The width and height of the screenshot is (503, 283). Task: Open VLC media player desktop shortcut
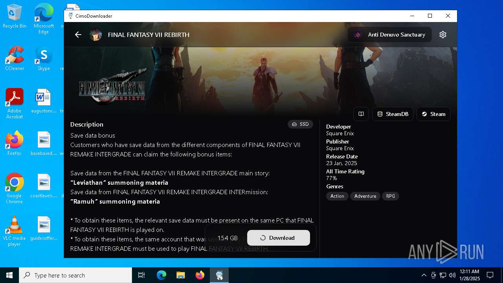15,231
